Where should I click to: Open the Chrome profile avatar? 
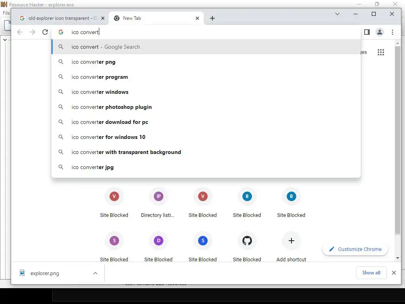click(379, 32)
